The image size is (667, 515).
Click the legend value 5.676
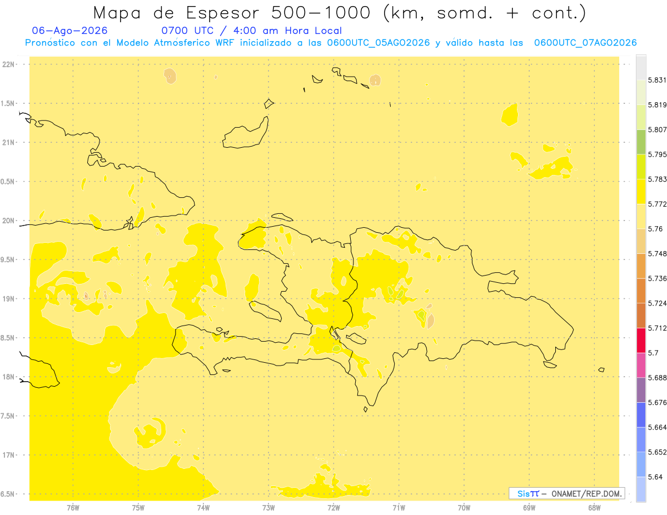coord(657,402)
